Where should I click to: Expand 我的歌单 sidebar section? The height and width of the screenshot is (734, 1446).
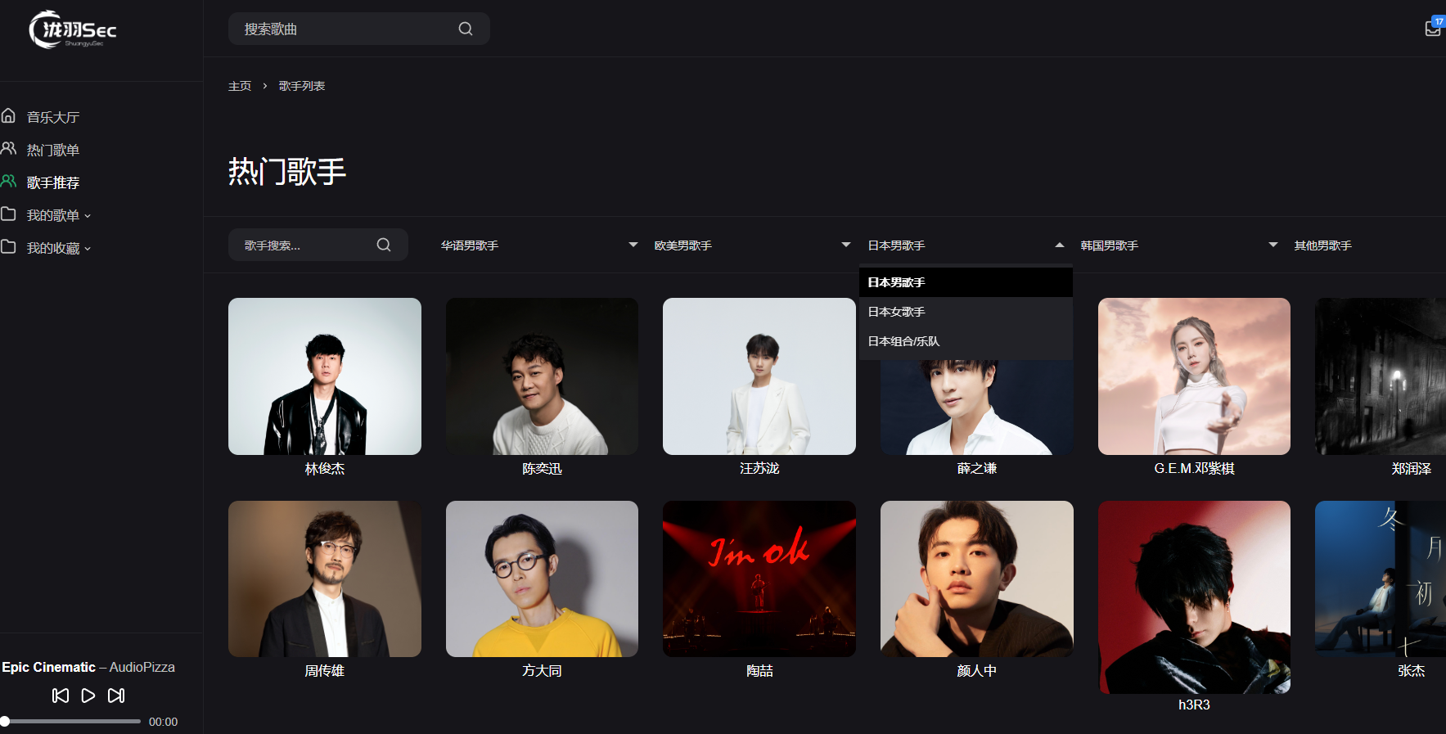click(x=57, y=215)
